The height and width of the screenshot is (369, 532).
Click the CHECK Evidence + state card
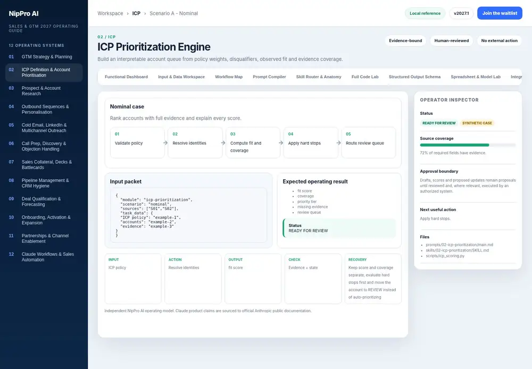[313, 279]
